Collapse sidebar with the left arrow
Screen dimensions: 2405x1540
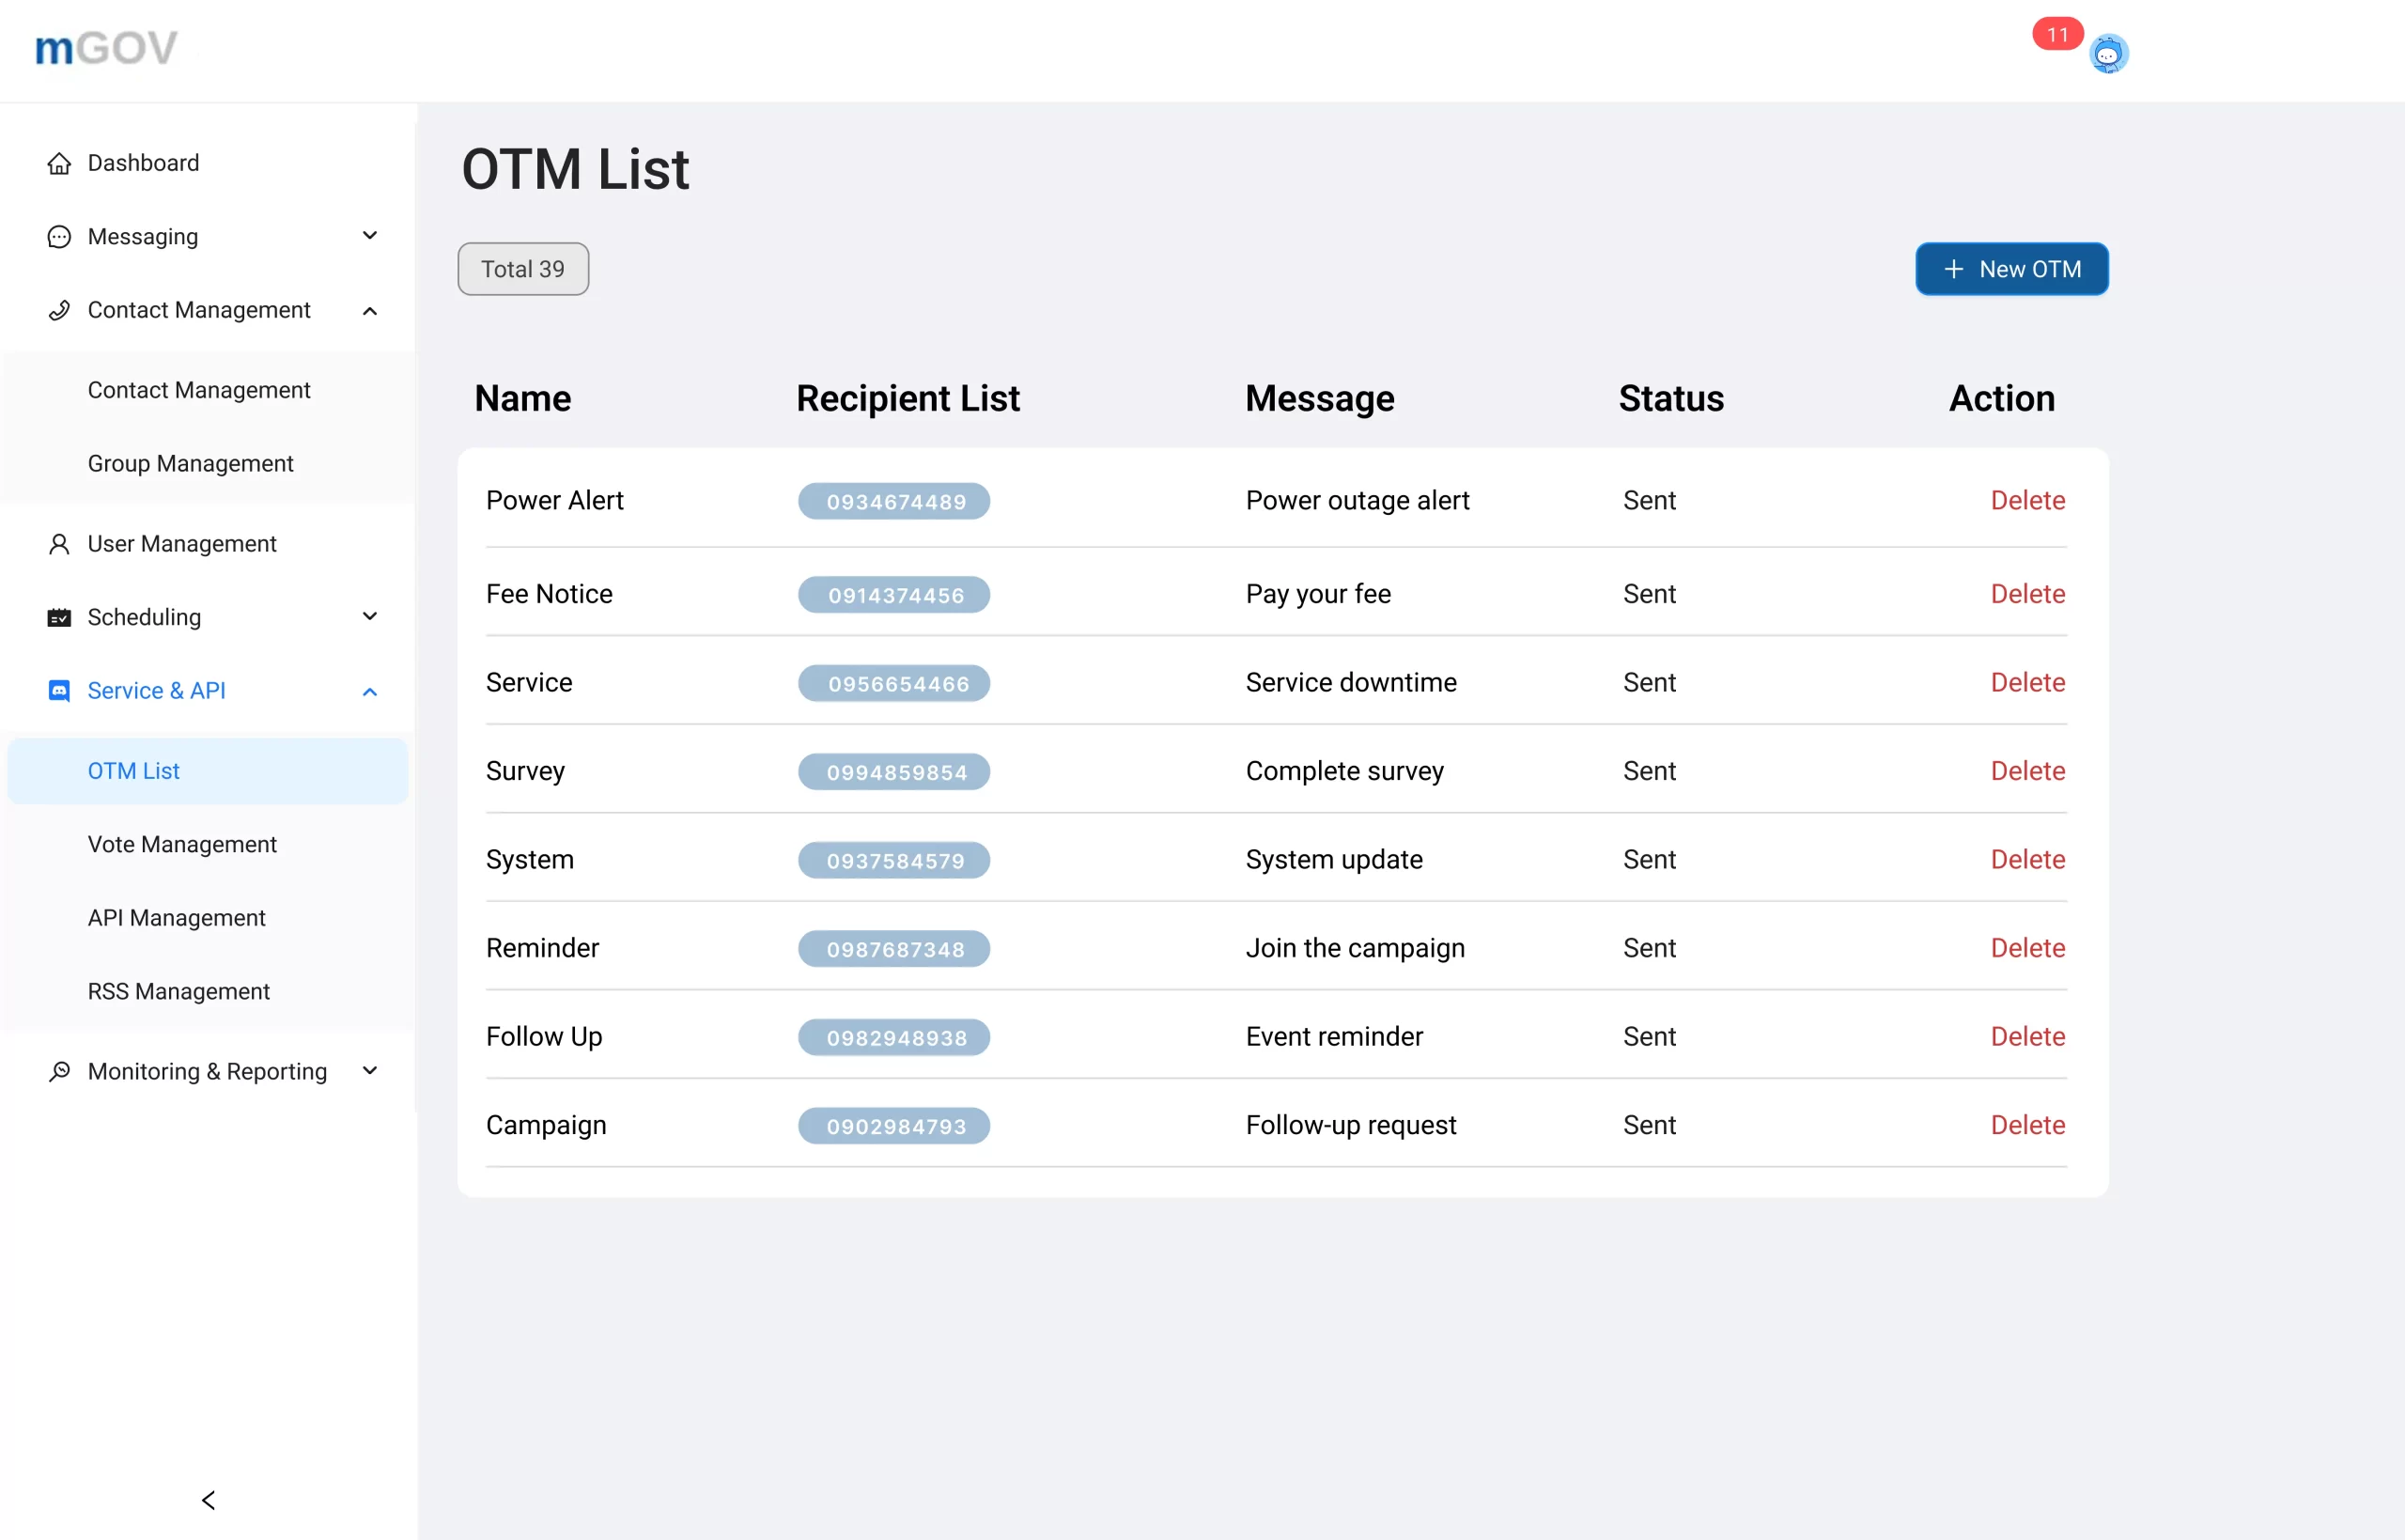[208, 1499]
